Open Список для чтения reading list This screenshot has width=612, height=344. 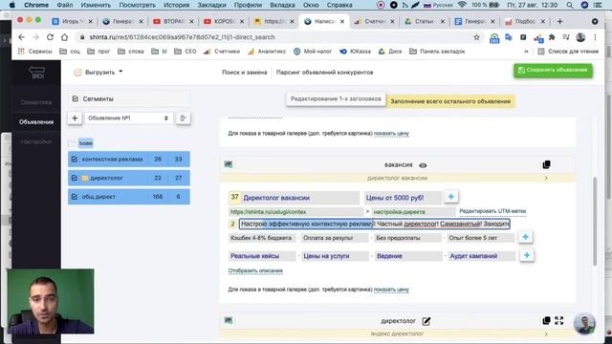(568, 51)
